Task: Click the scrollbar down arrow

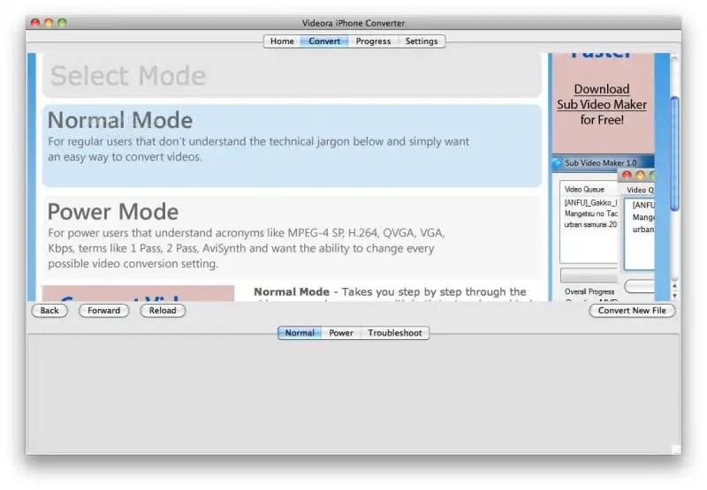Action: 674,296
